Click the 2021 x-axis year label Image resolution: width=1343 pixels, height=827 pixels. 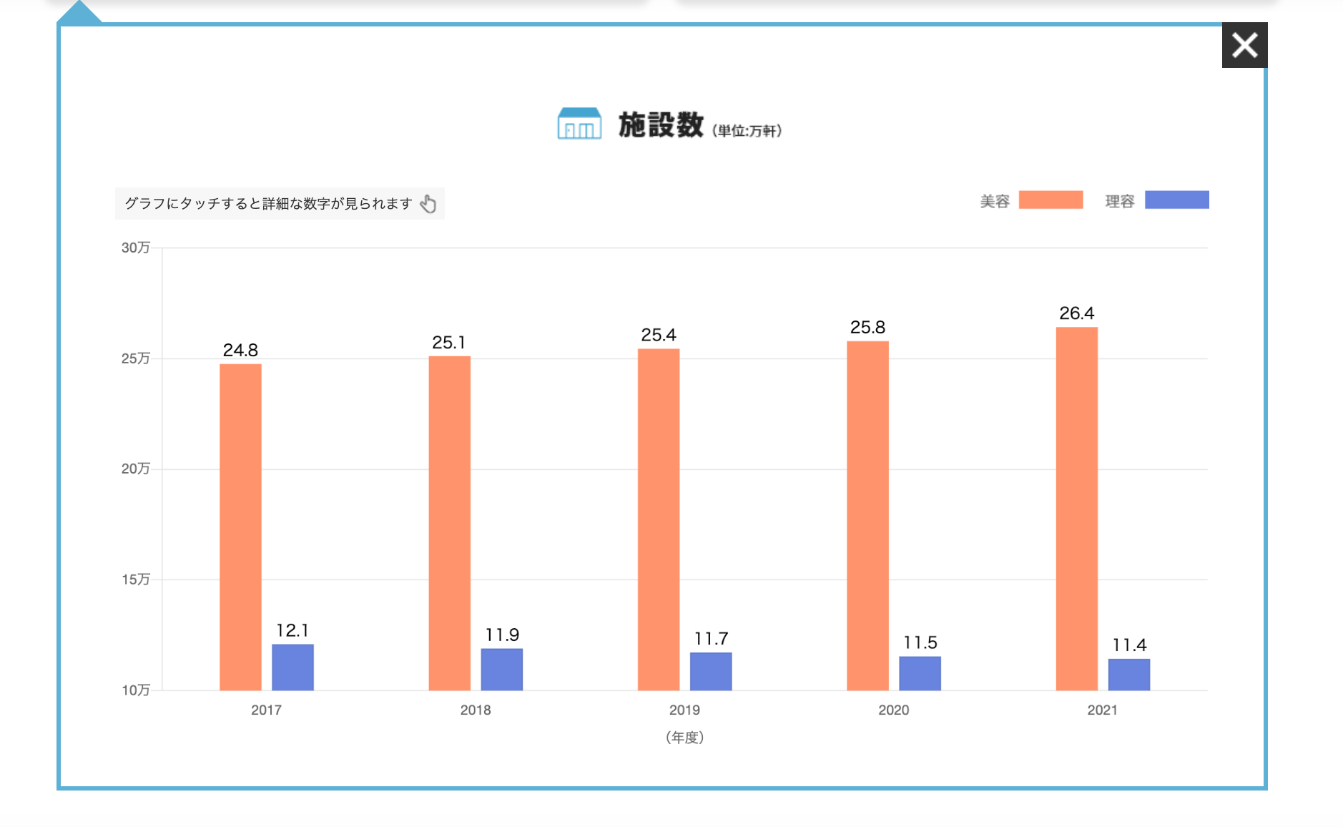coord(1102,710)
